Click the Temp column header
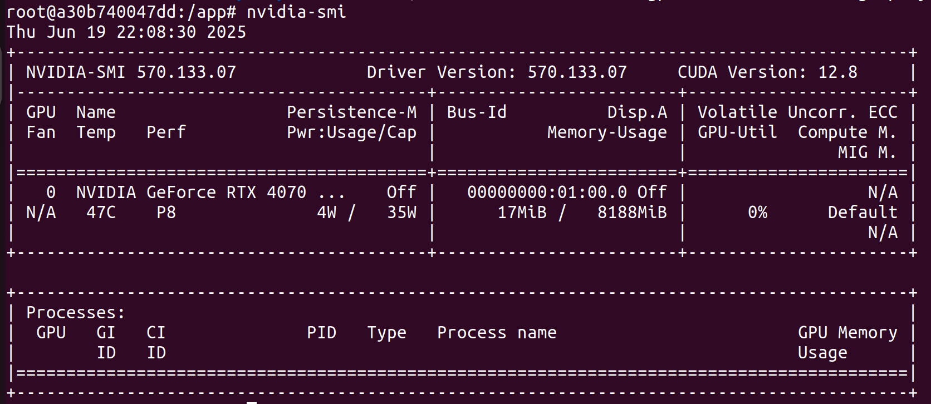Image resolution: width=931 pixels, height=404 pixels. [96, 132]
